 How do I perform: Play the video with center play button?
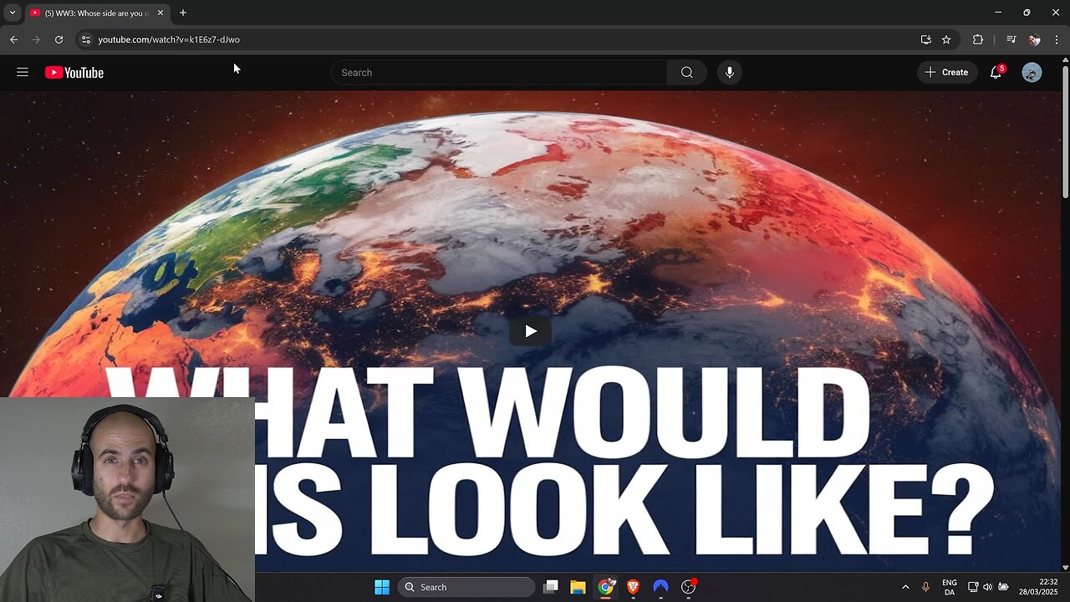pos(531,332)
